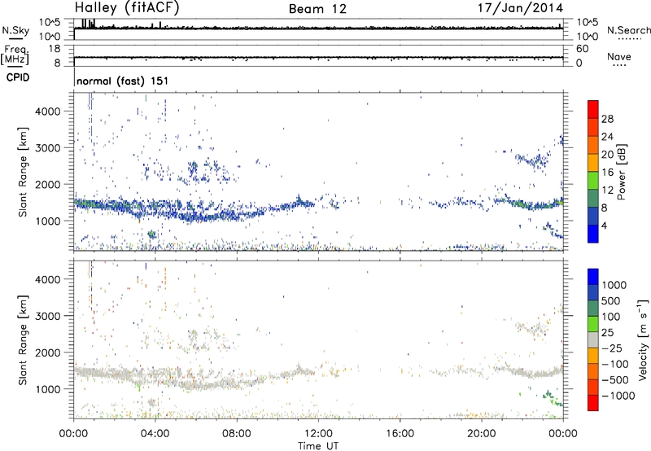This screenshot has width=651, height=451.
Task: Click the 'Slant Range [km]' label of power panel
Action: [x=23, y=172]
